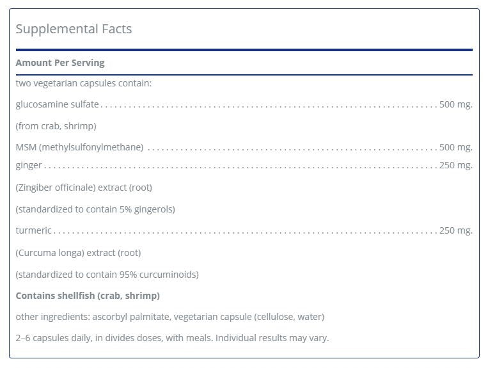Click the thick blue divider under the heading
This screenshot has height=368, width=488.
(244, 49)
